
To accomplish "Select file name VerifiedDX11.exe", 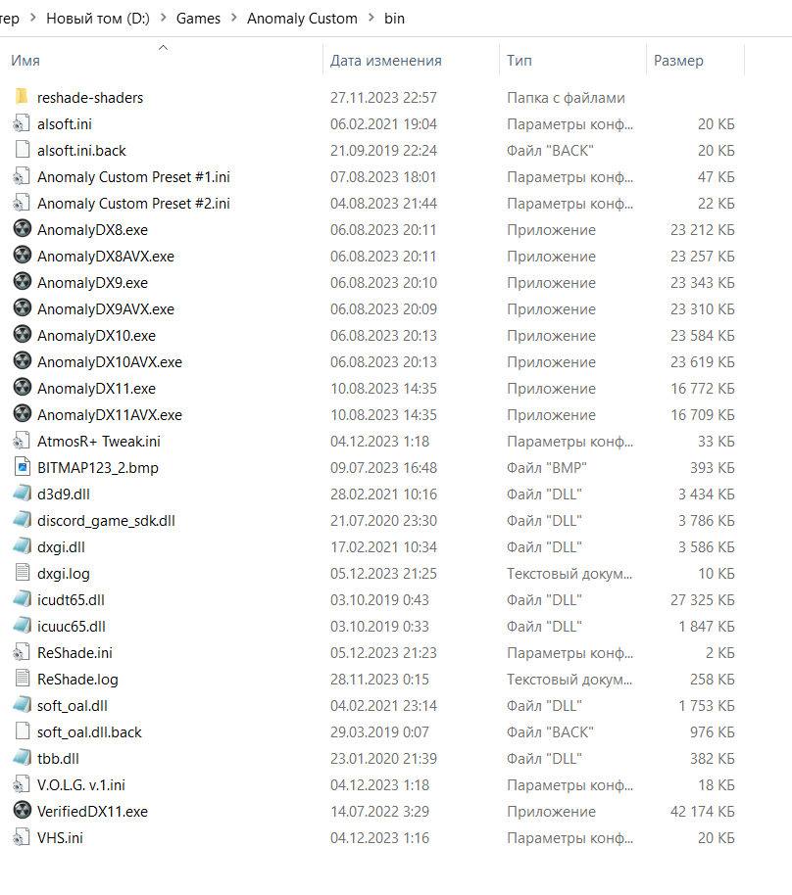I will 92,811.
